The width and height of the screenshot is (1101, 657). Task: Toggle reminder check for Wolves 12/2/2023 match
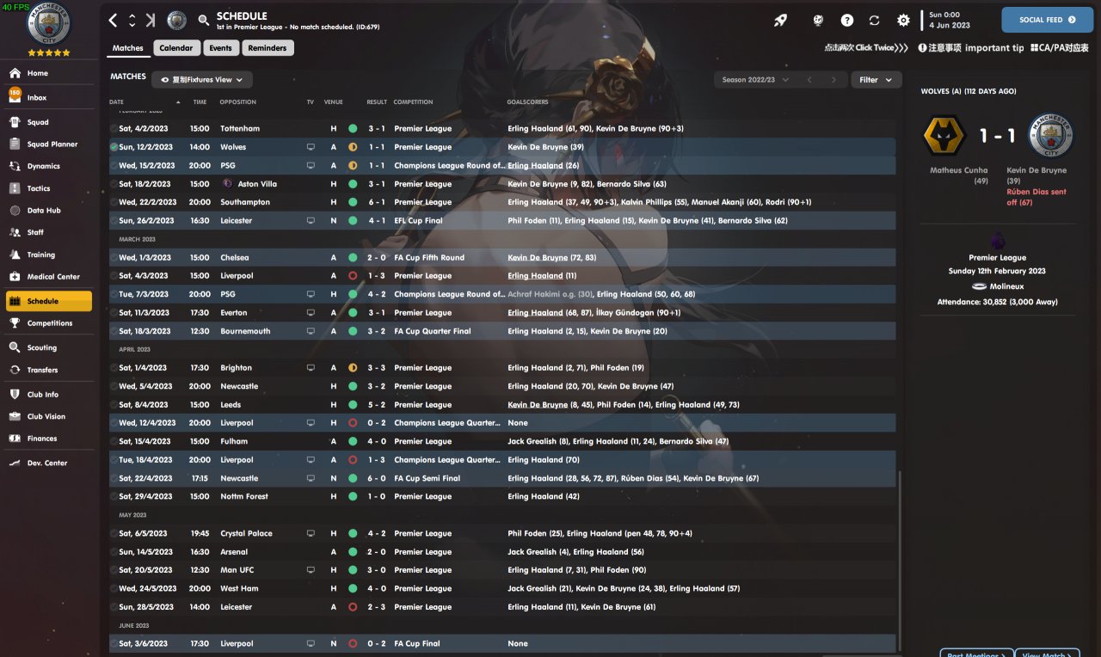click(x=114, y=147)
